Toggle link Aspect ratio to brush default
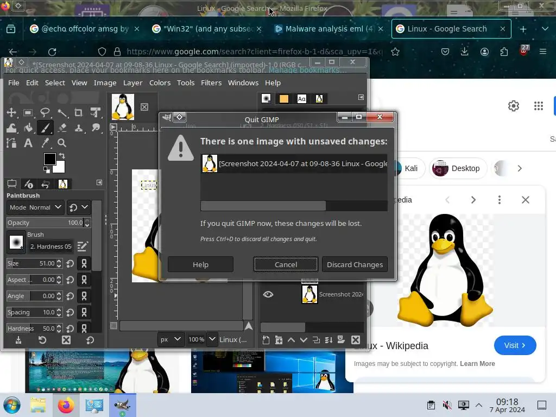The image size is (556, 417). 84,280
